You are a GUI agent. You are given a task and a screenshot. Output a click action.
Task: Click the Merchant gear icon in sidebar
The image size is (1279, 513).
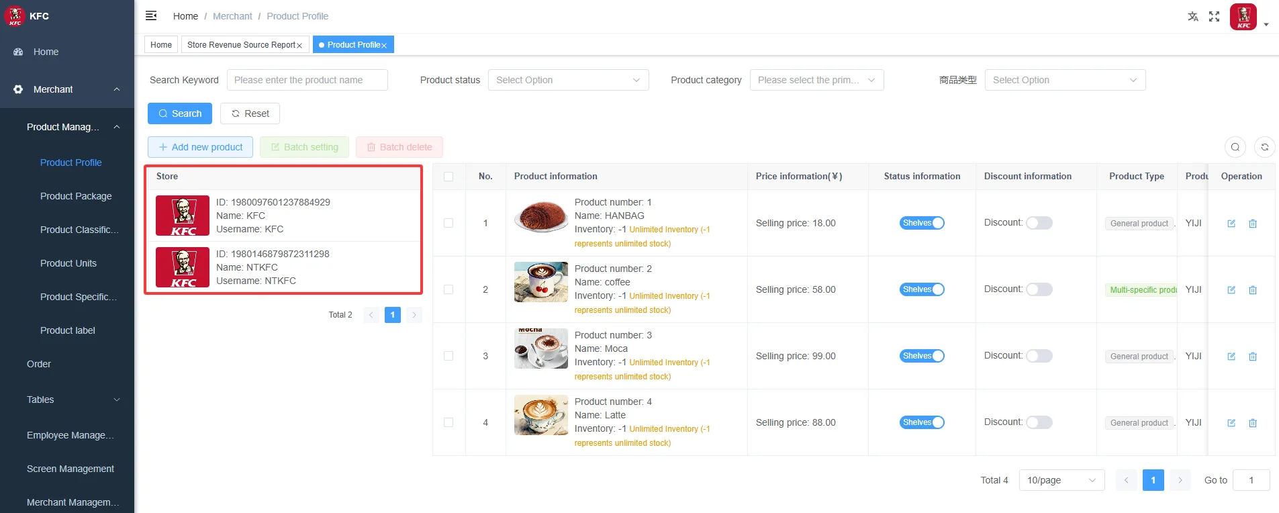(18, 89)
